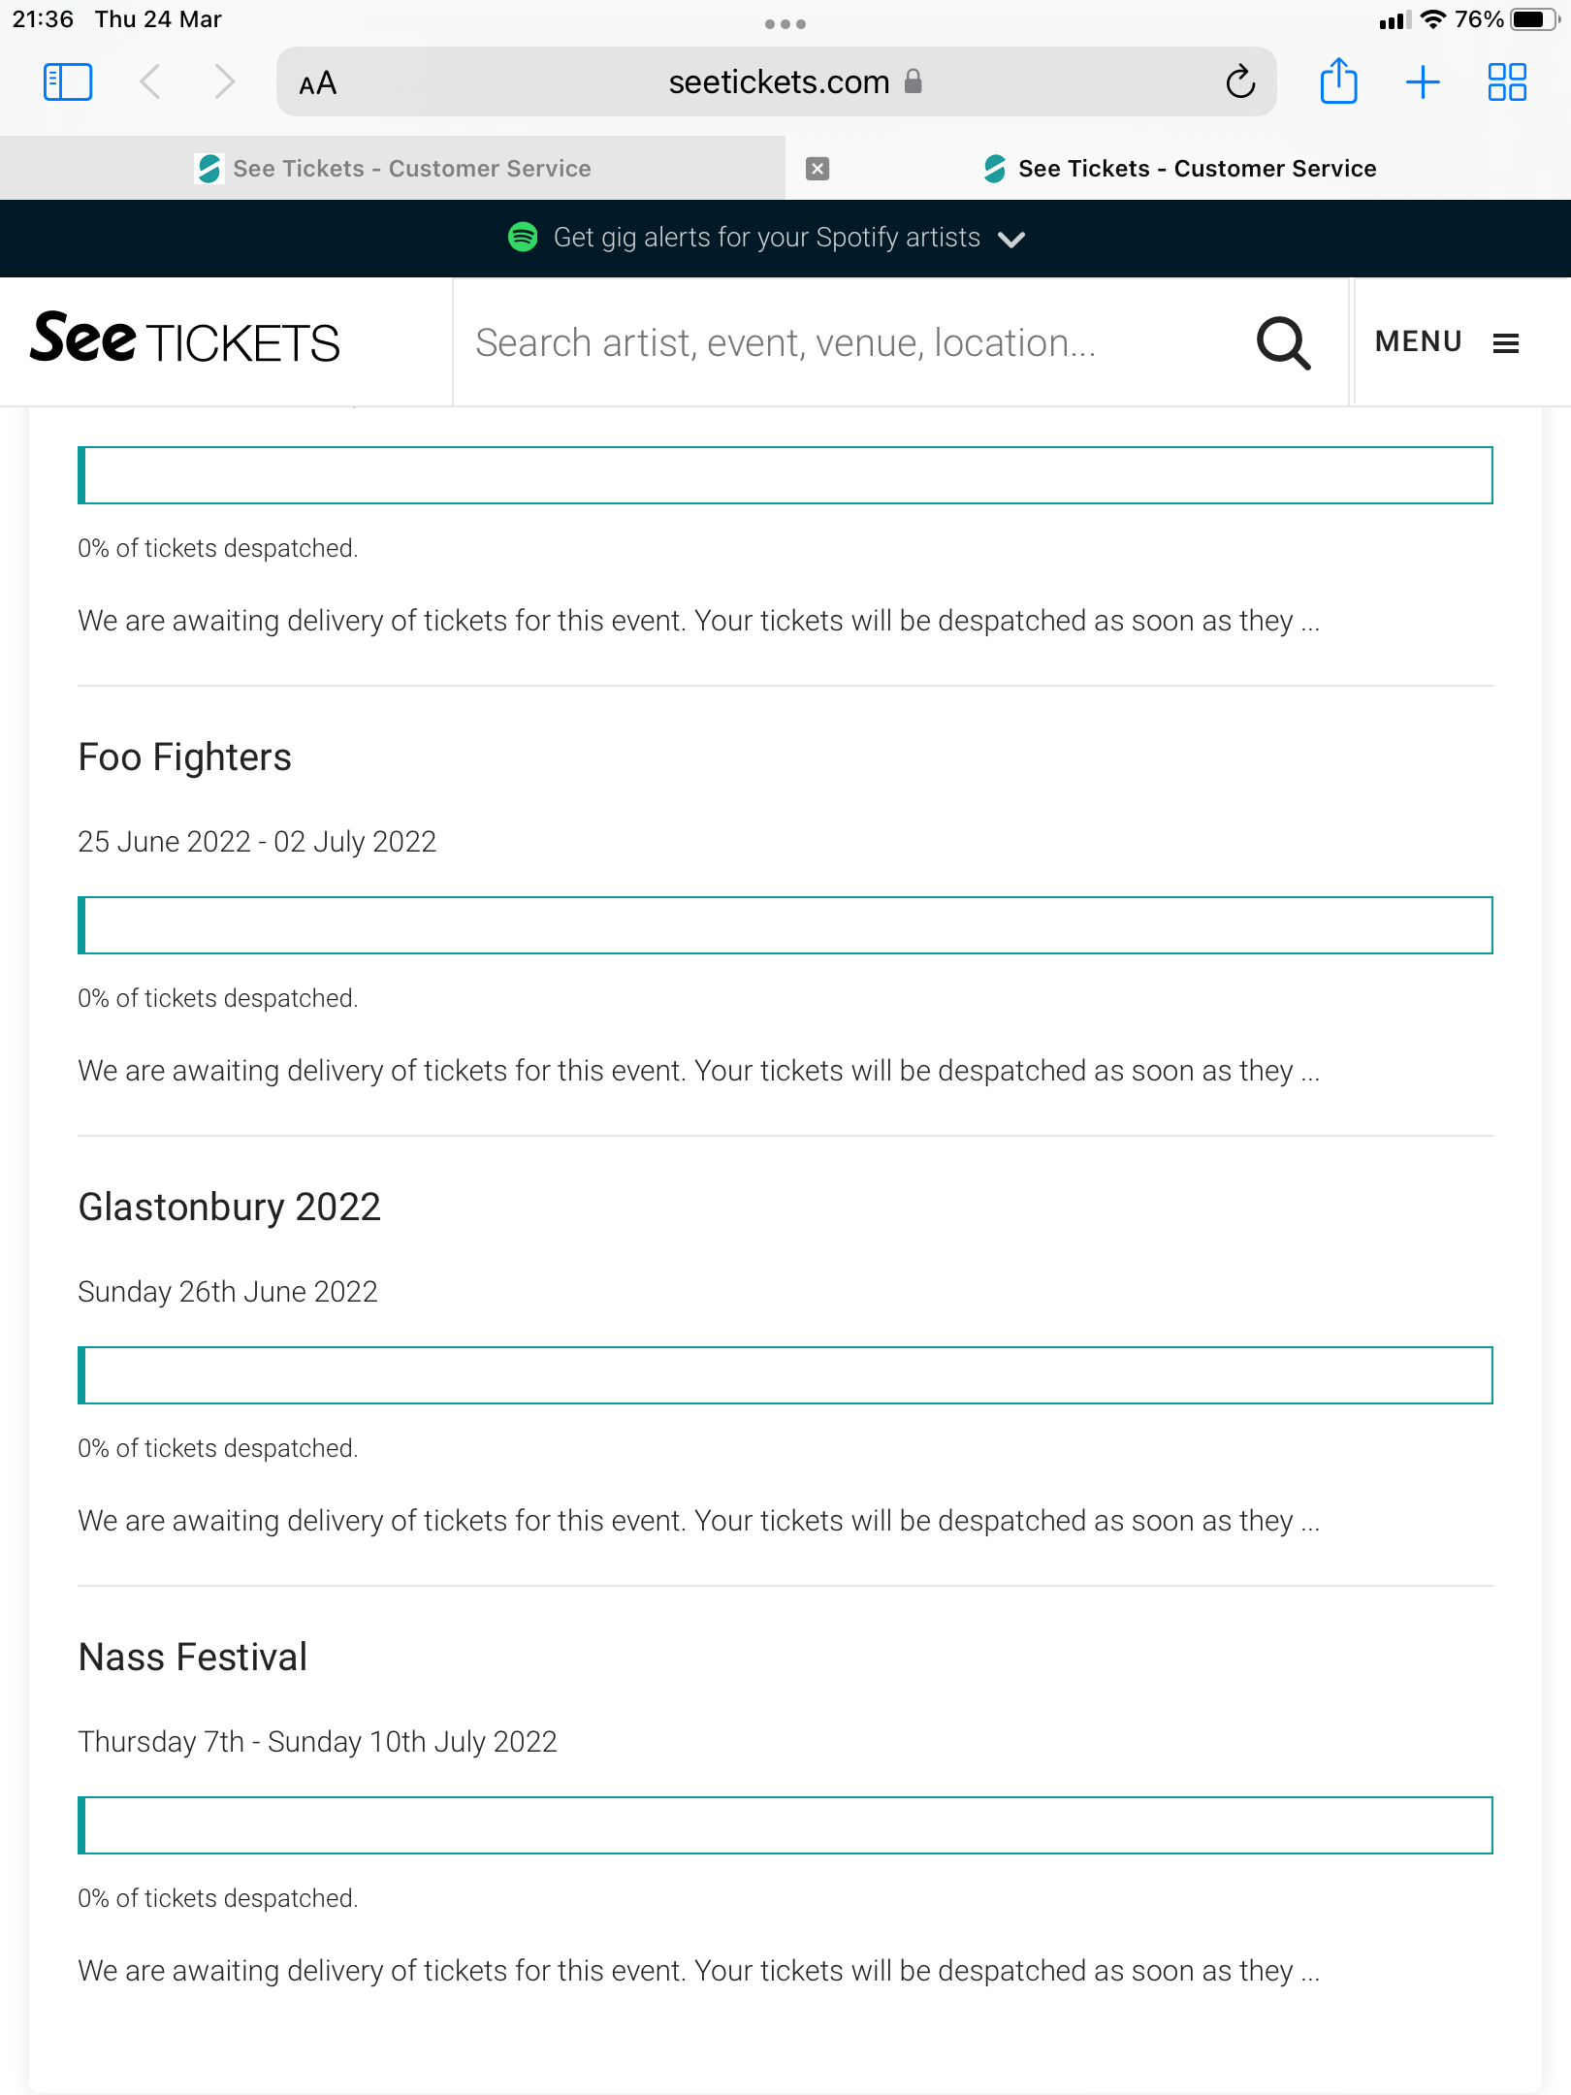Viewport: 1571px width, 2095px height.
Task: Expand the Spotify gig alerts banner
Action: (766, 238)
